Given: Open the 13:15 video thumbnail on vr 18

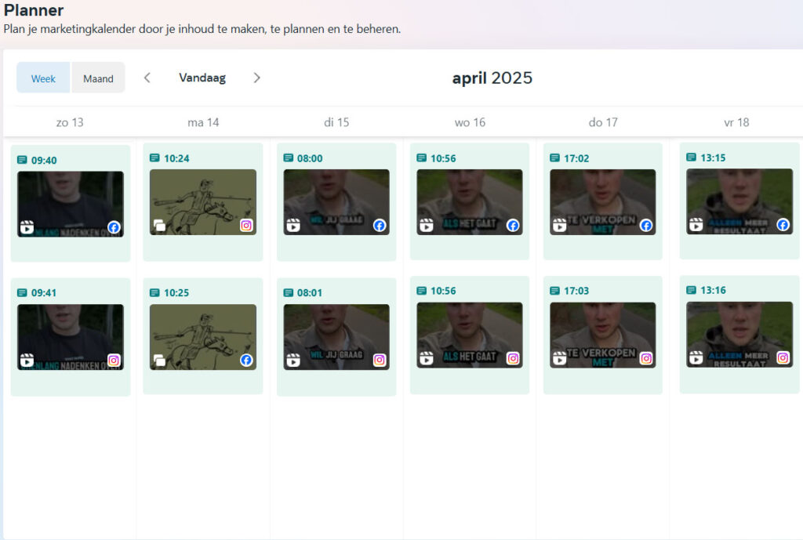Looking at the screenshot, I should pyautogui.click(x=739, y=201).
